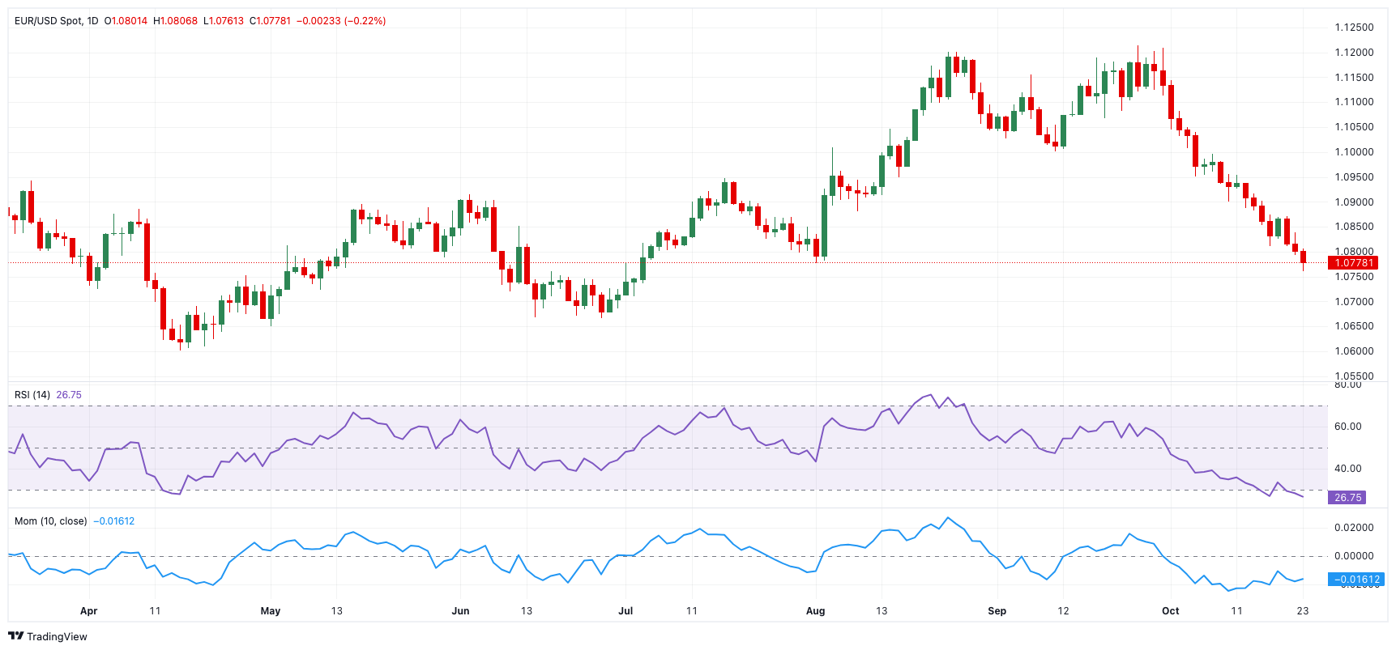
Task: Select the RSI (14) indicator legend
Action: coord(32,395)
